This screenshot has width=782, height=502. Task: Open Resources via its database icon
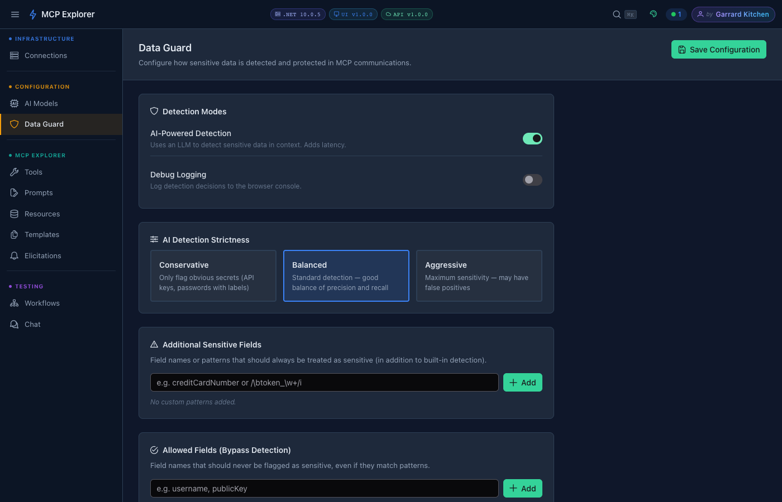pyautogui.click(x=15, y=214)
